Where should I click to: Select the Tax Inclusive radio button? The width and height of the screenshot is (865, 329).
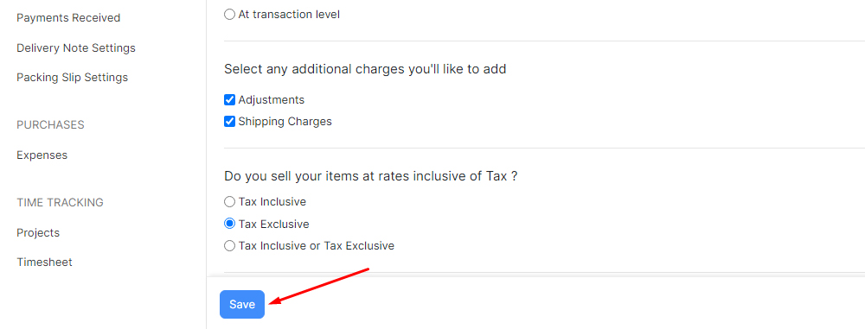click(x=229, y=202)
